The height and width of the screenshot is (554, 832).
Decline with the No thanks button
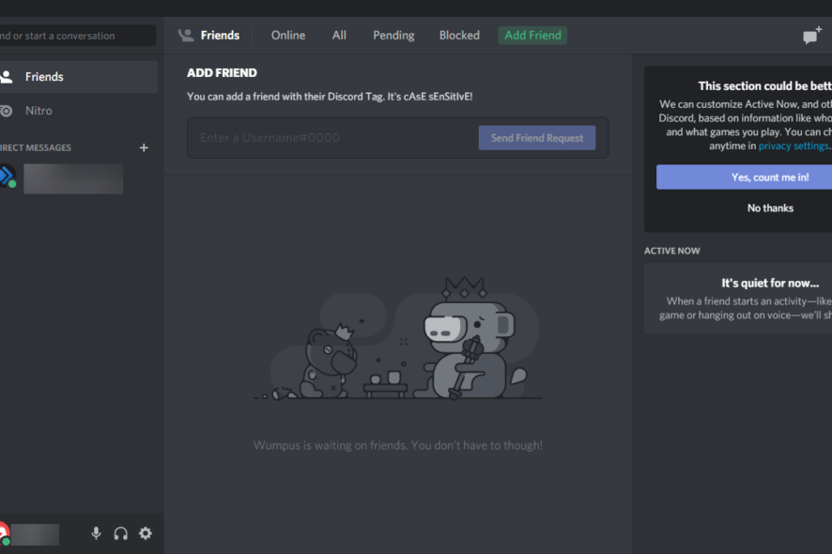tap(770, 208)
